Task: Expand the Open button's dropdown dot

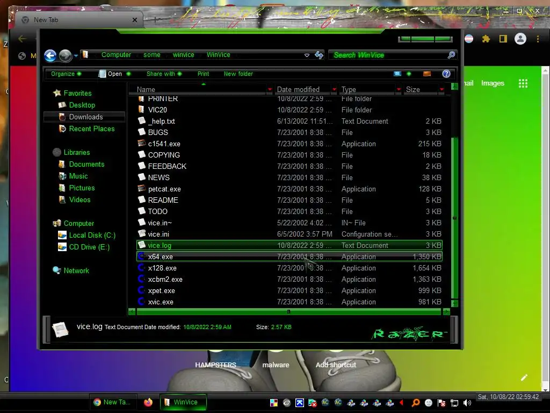Action: pyautogui.click(x=128, y=74)
